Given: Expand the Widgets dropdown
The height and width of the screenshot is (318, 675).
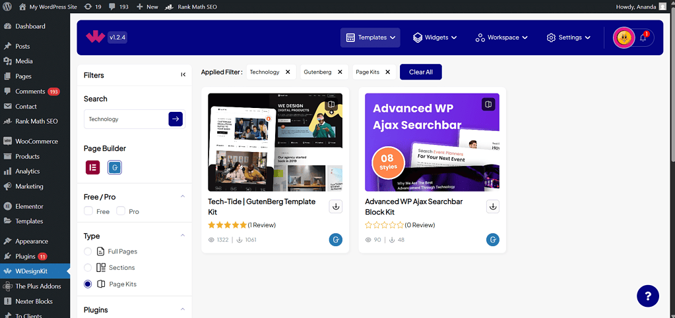Looking at the screenshot, I should pos(435,38).
